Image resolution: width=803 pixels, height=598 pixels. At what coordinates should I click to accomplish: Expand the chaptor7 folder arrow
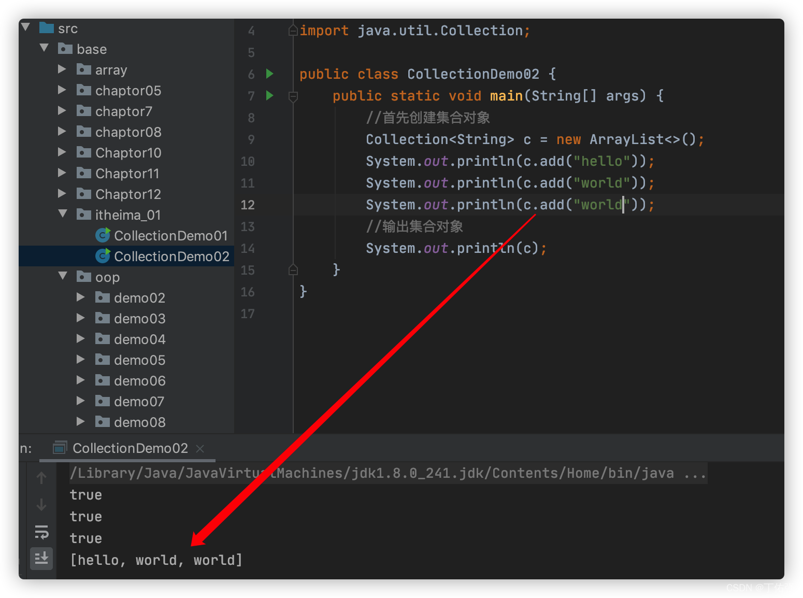(x=62, y=110)
